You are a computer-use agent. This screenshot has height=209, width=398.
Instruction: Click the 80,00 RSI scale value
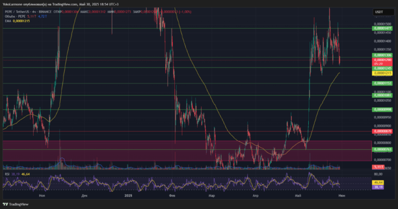click(378, 174)
